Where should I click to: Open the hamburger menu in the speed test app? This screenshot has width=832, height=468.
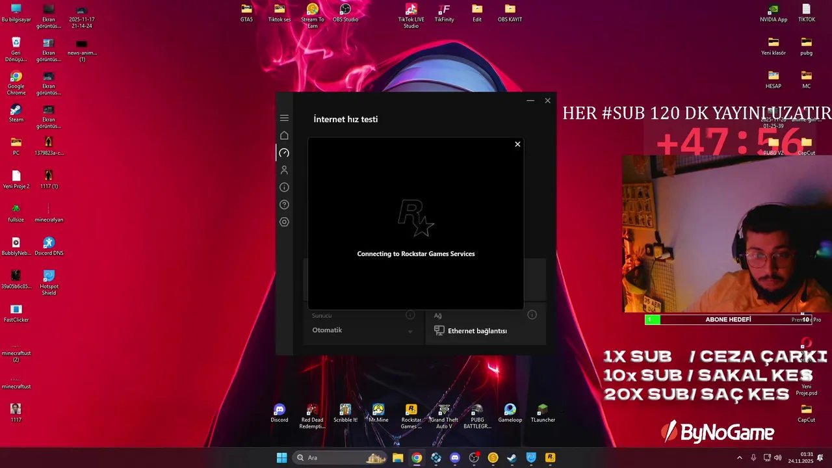[284, 118]
